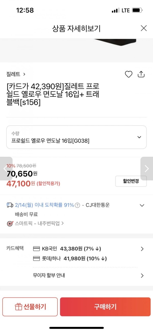Tap the gift box icon on 선물하기

[19, 307]
